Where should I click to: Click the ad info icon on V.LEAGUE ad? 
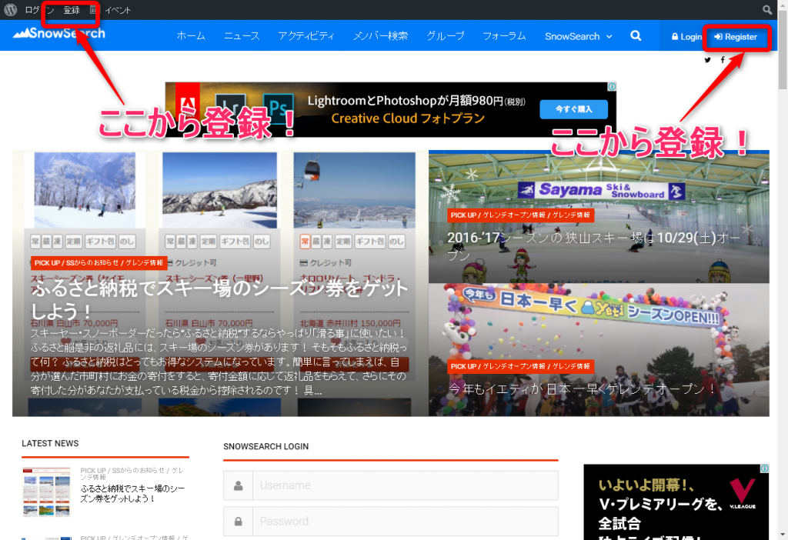point(764,468)
